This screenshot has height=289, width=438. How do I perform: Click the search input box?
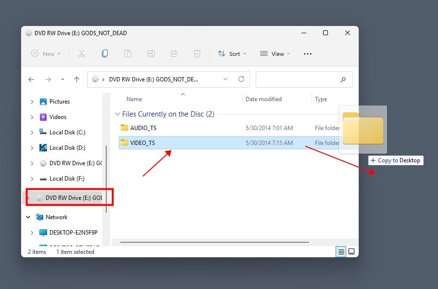[x=298, y=79]
